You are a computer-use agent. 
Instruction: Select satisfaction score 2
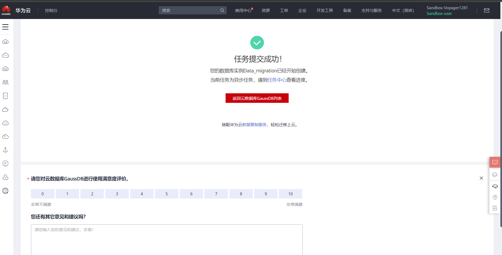tap(92, 194)
